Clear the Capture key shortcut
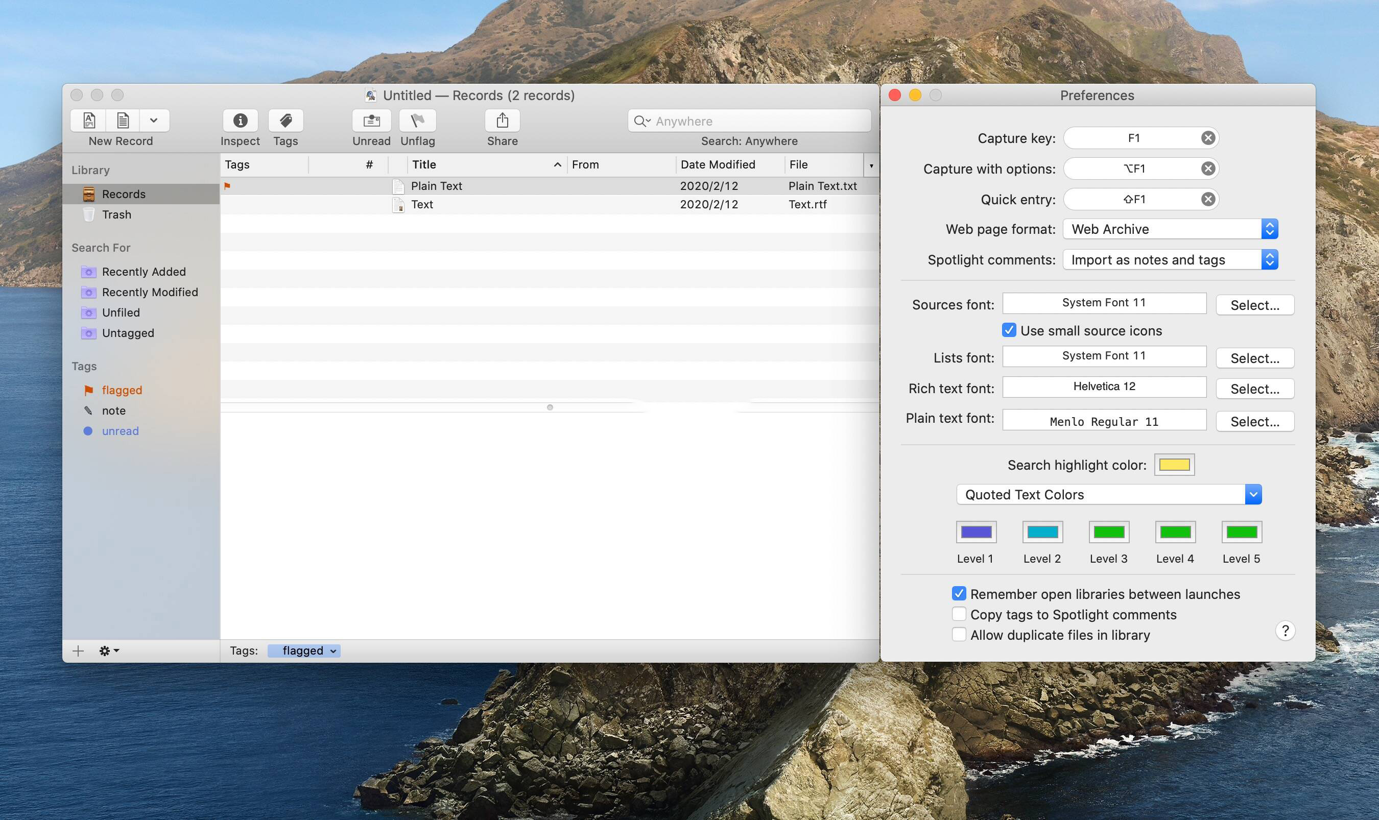This screenshot has height=820, width=1379. pos(1208,138)
